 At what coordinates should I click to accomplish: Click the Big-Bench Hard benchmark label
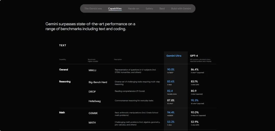coord(98,82)
